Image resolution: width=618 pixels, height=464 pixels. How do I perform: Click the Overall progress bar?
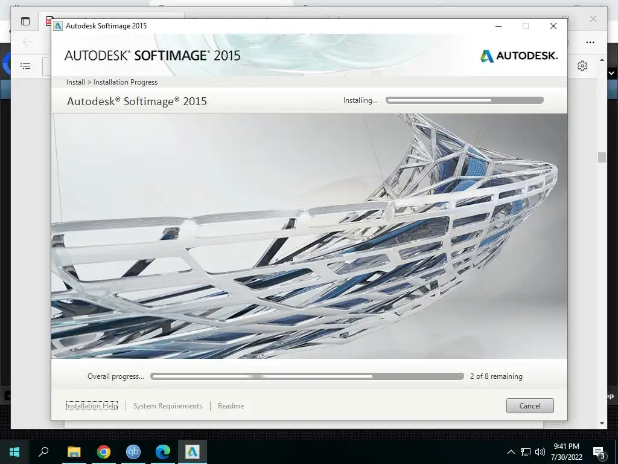tap(307, 376)
